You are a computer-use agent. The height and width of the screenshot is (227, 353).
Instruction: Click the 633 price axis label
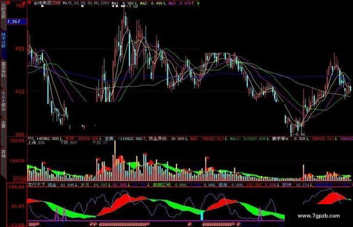click(x=19, y=91)
